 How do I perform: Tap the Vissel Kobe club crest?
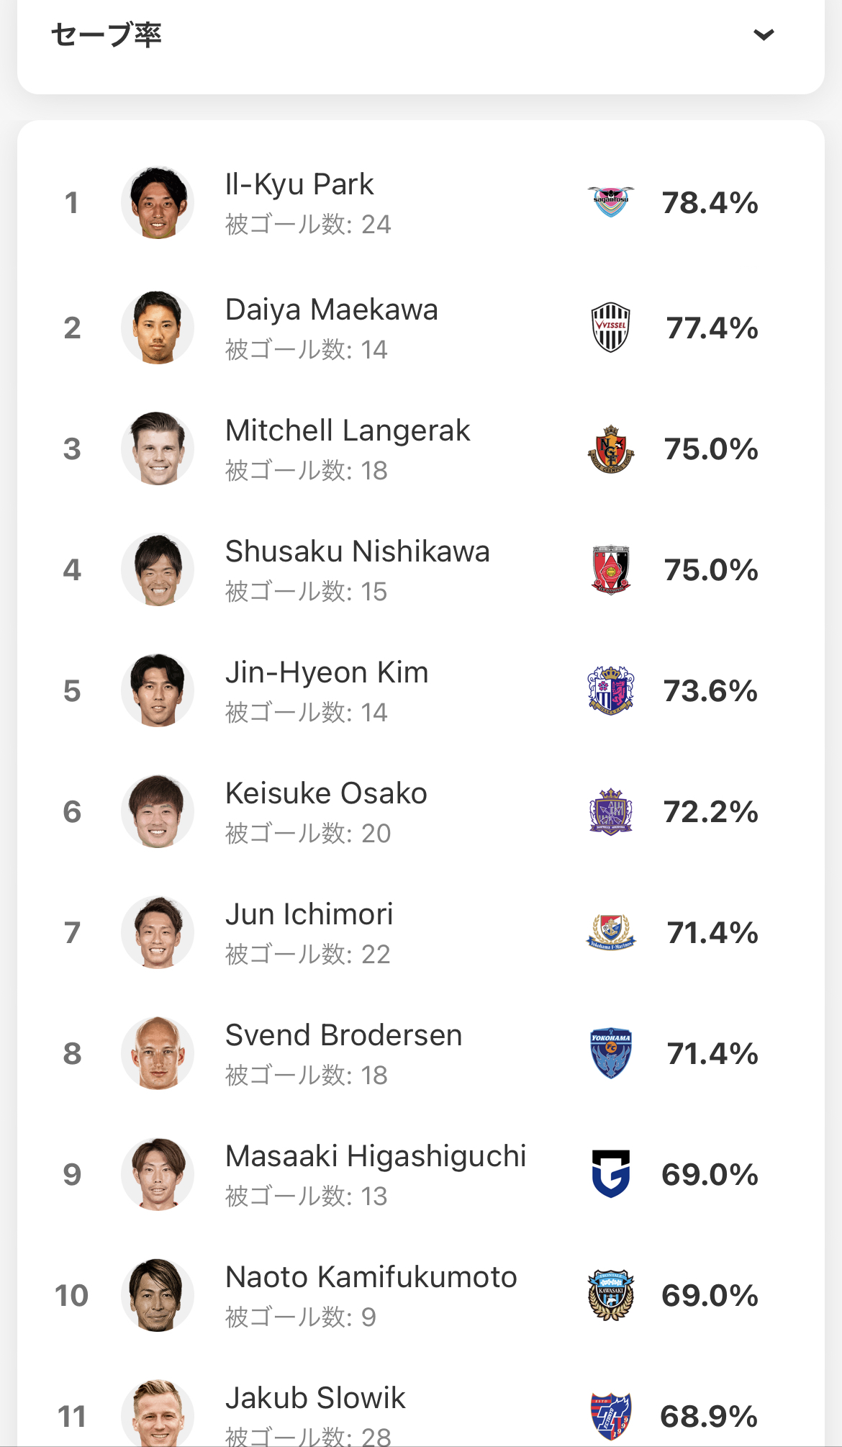611,328
